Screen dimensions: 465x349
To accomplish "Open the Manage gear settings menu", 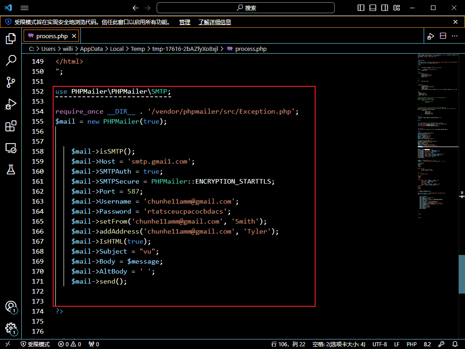I will [x=11, y=328].
